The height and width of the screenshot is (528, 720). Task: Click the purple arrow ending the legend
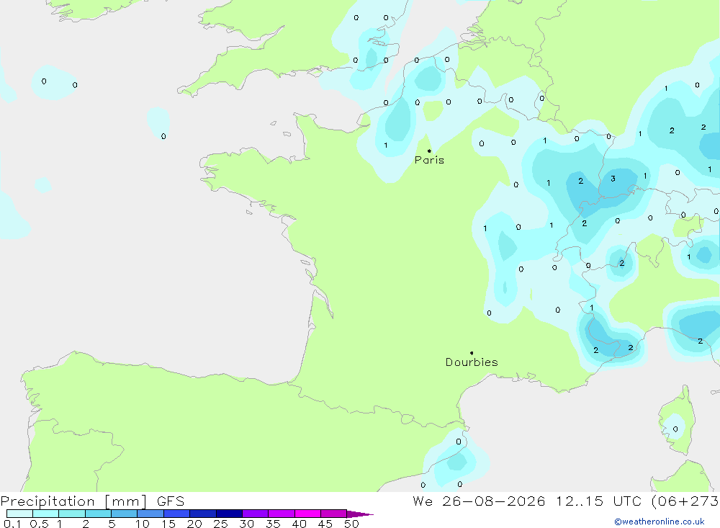click(x=360, y=514)
